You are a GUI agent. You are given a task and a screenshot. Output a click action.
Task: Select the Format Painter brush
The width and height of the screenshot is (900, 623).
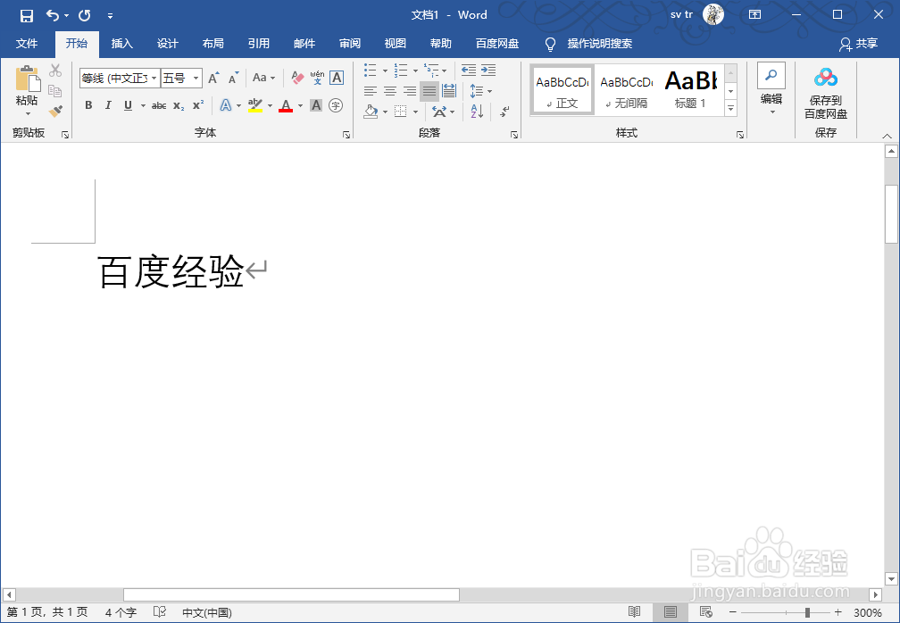point(55,111)
